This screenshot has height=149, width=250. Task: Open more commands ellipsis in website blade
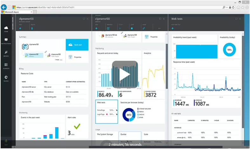point(159,28)
